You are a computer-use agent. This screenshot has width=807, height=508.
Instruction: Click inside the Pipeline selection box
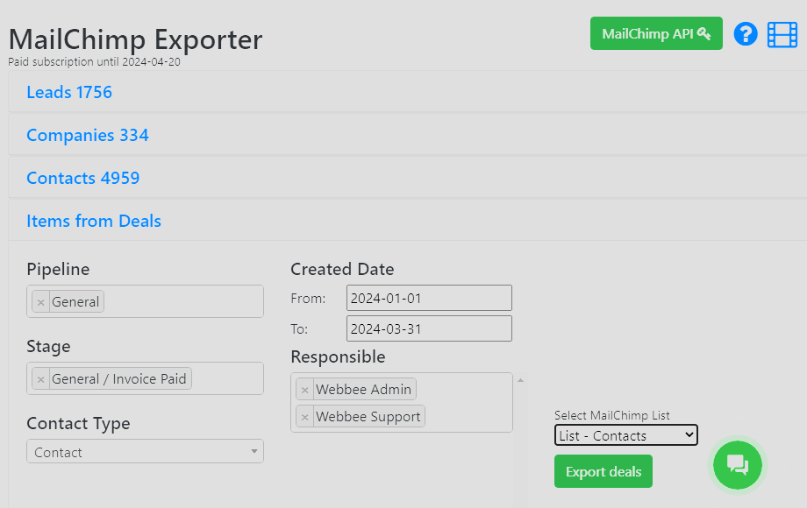click(x=182, y=302)
